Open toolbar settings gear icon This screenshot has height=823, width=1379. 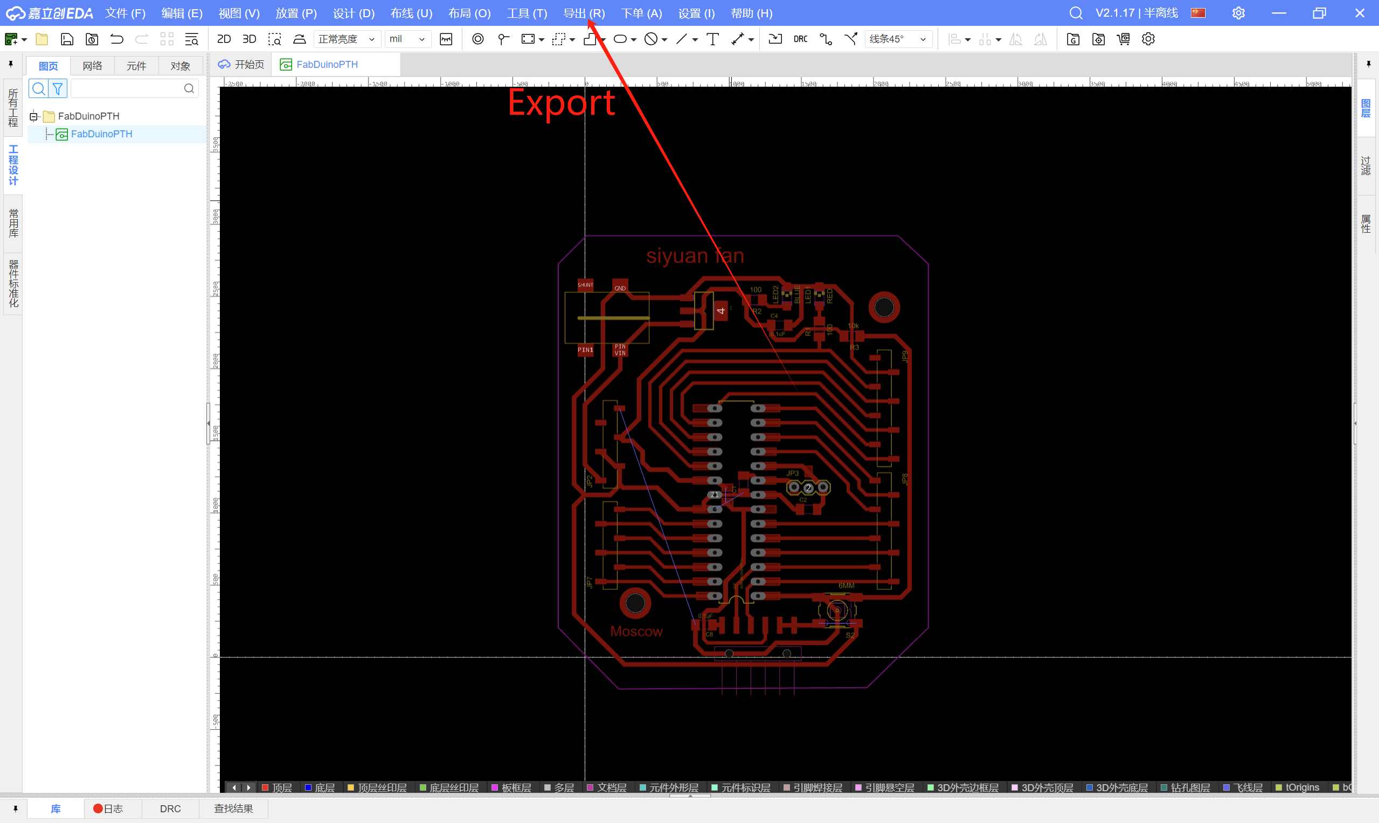point(1148,39)
